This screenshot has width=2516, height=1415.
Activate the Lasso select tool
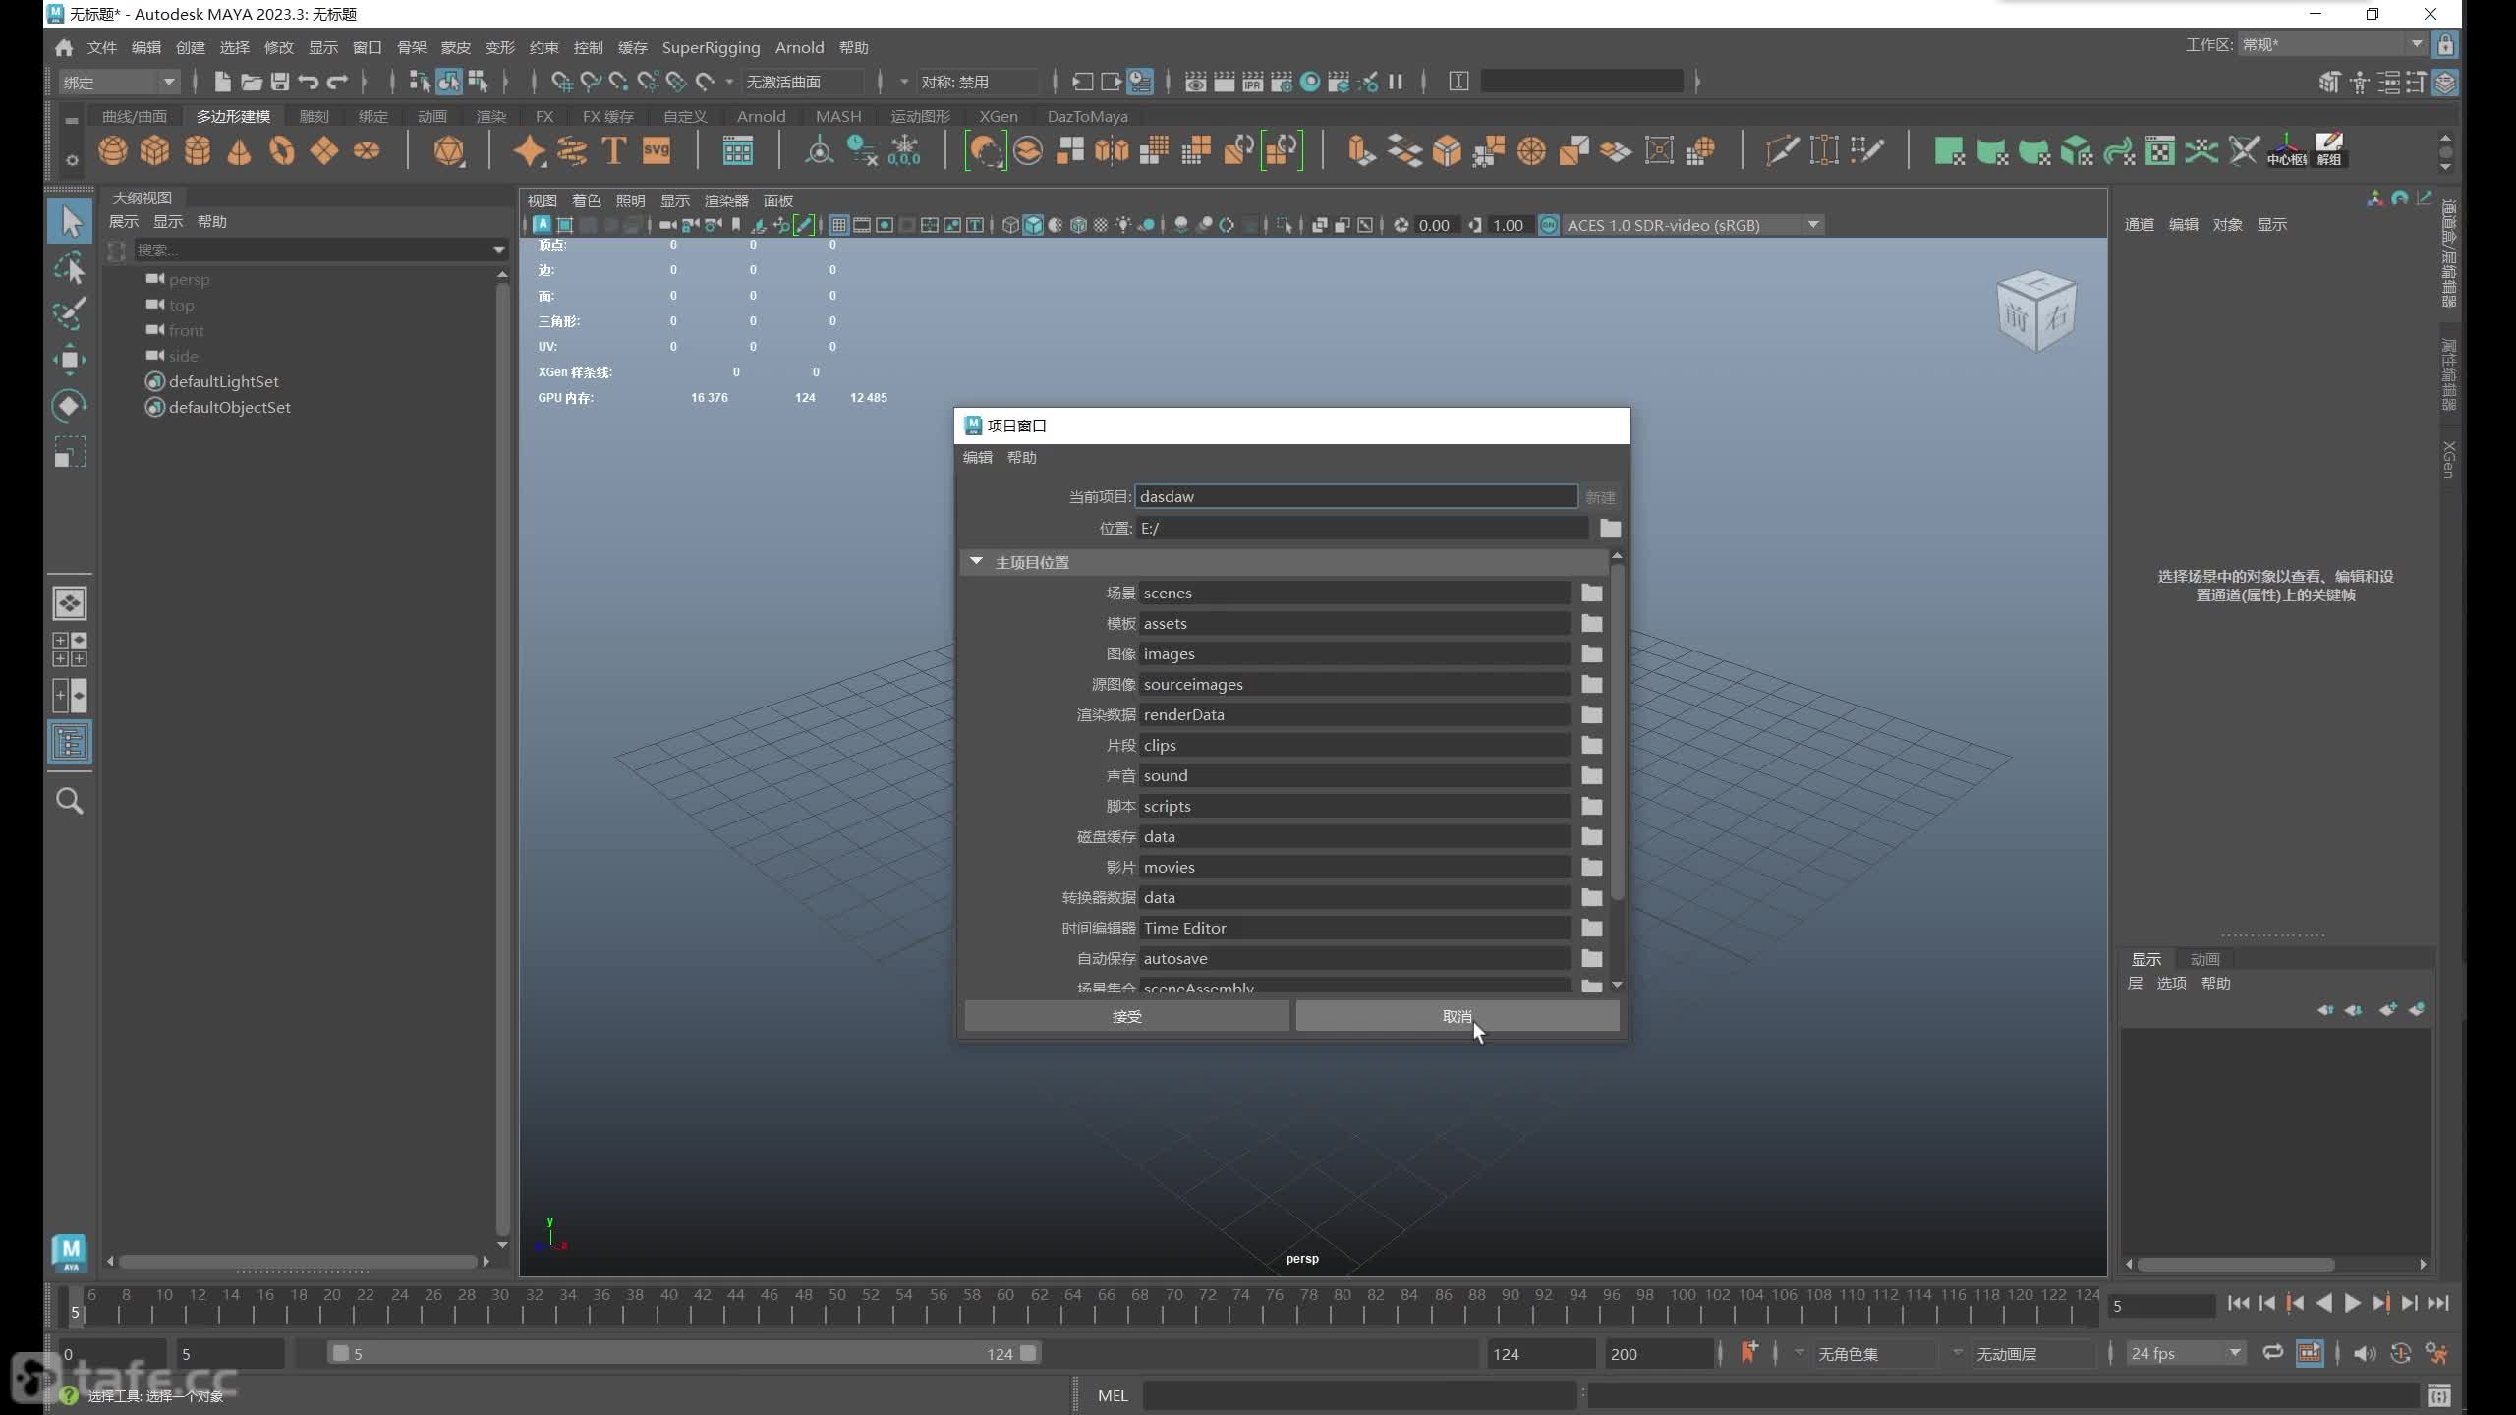70,268
